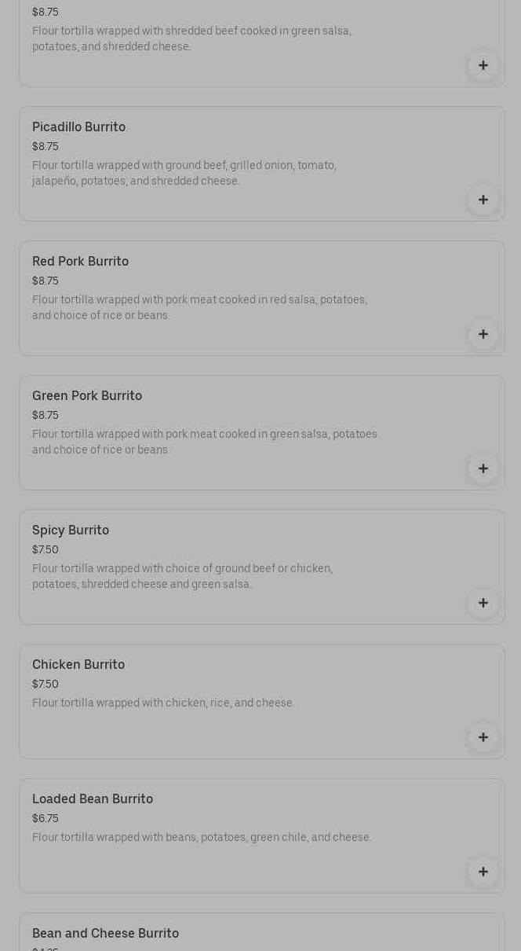The height and width of the screenshot is (951, 521).
Task: Select the Chicken Burrito title
Action: coord(78,665)
